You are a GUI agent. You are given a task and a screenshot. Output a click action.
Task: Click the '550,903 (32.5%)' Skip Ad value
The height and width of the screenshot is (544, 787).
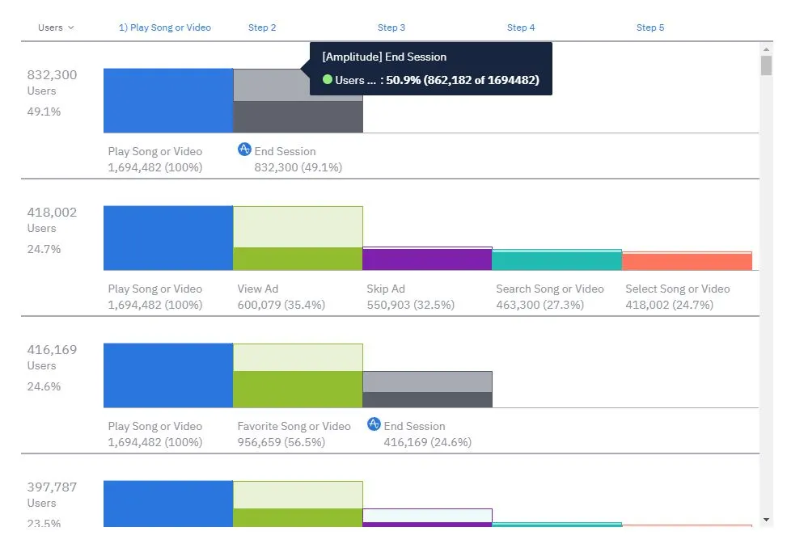(411, 305)
